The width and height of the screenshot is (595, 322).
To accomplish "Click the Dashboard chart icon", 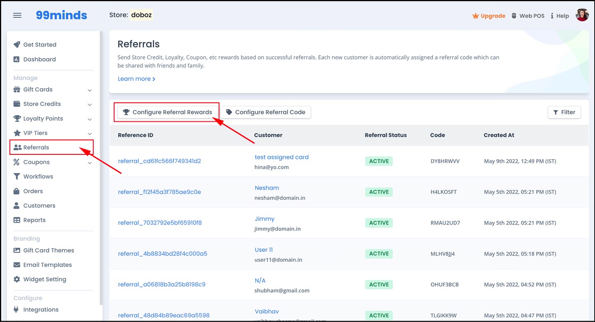I will click(x=17, y=59).
